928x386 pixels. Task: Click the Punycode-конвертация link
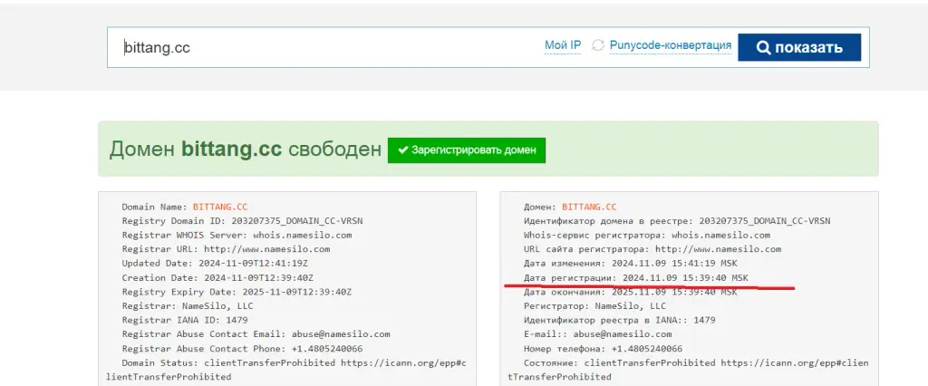pos(670,45)
